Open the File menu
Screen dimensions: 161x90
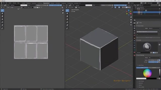pyautogui.click(x=4, y=3)
